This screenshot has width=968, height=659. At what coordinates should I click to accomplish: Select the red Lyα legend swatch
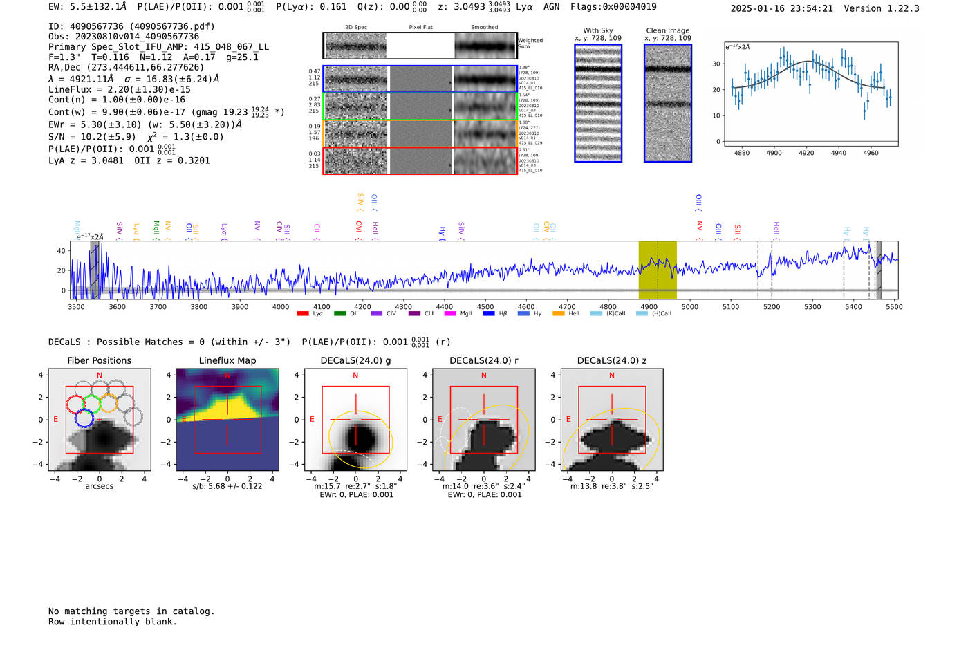302,314
